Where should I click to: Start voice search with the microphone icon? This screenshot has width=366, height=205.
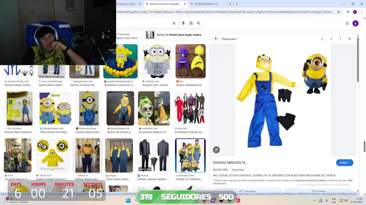[183, 23]
